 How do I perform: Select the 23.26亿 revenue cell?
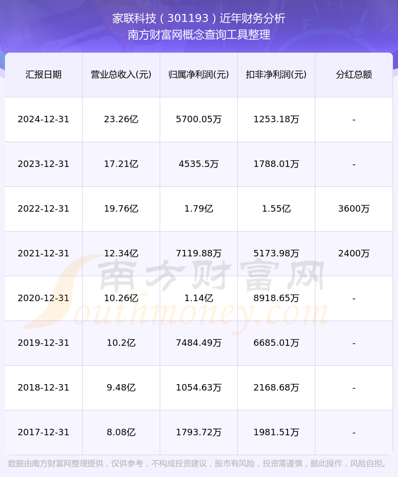coord(121,119)
